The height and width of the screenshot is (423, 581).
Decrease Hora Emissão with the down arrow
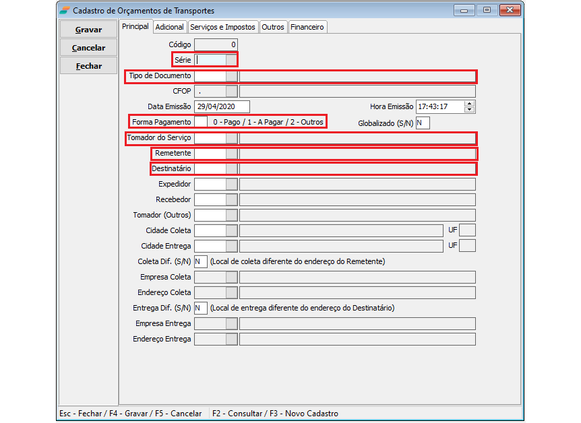click(470, 110)
